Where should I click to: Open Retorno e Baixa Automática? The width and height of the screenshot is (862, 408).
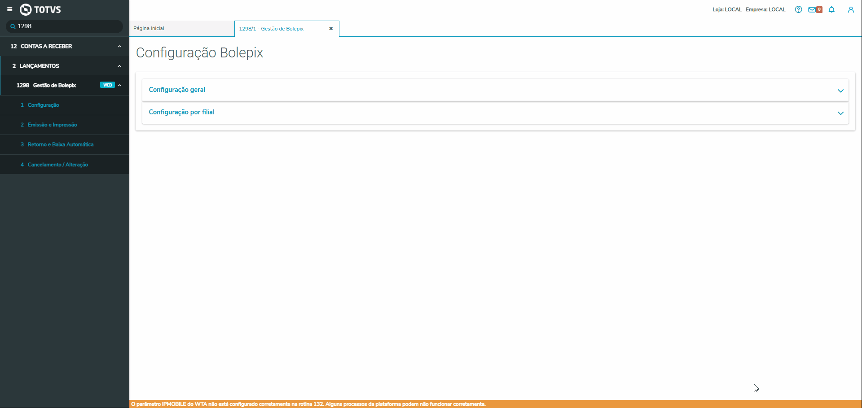65,144
